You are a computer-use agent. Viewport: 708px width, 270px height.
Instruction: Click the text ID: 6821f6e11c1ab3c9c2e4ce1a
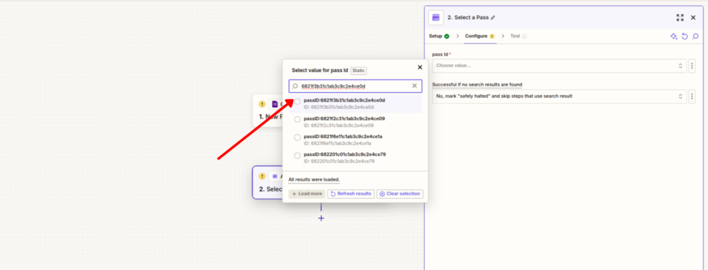[x=337, y=143]
